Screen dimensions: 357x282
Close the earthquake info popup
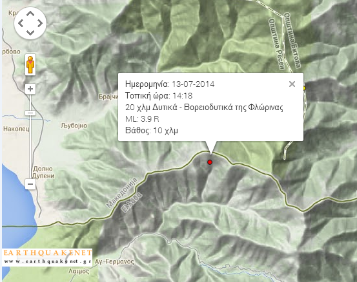(292, 84)
